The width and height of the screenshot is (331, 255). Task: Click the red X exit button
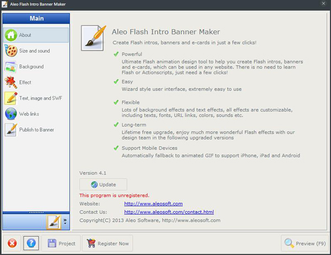(x=12, y=243)
